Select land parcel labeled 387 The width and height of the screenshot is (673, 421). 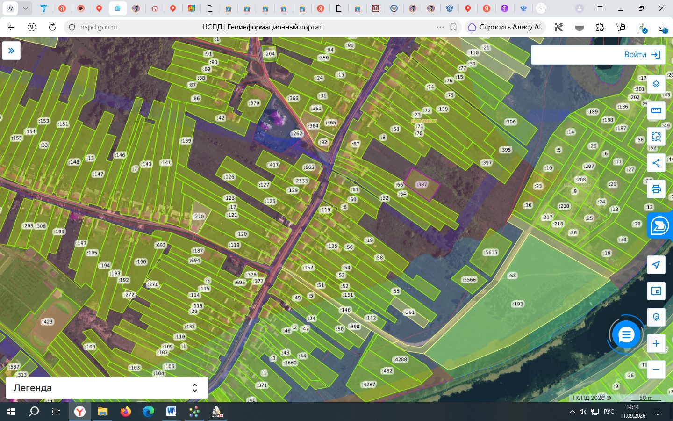422,184
